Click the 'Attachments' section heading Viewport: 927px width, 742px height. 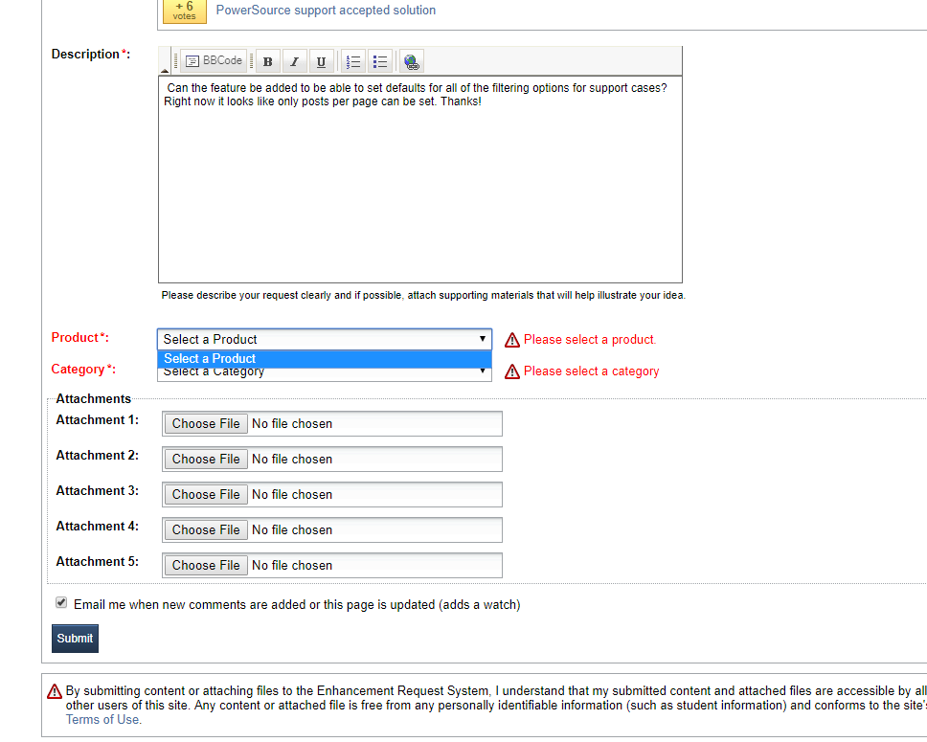pyautogui.click(x=94, y=399)
